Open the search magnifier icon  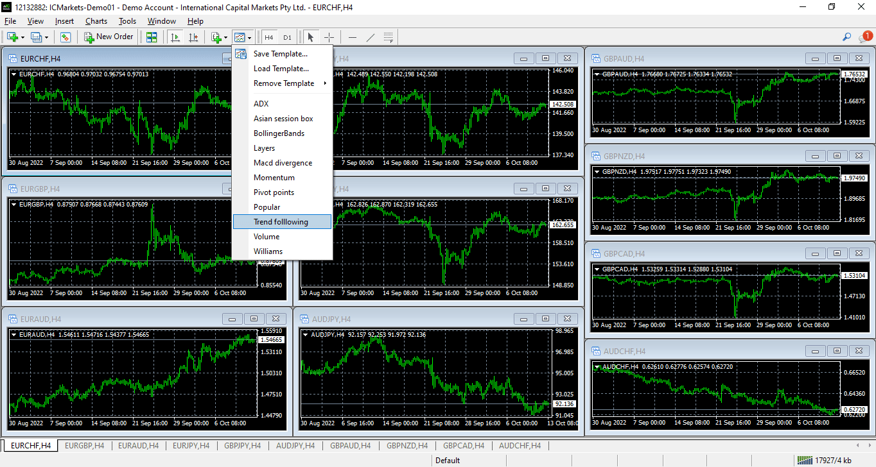tap(846, 37)
